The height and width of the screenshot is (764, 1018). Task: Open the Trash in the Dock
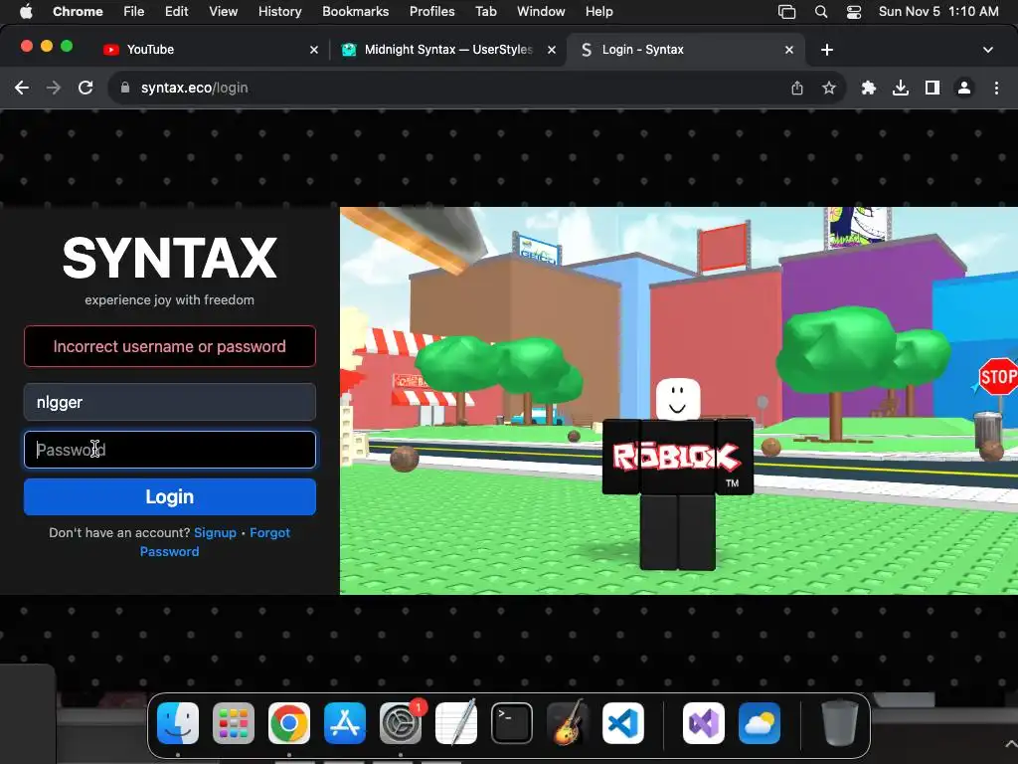click(839, 723)
